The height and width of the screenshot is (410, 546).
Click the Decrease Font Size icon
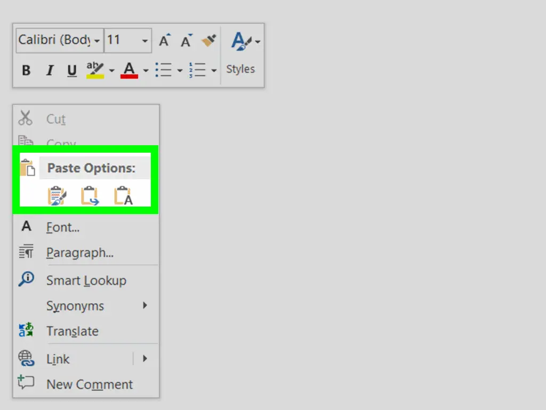click(186, 41)
